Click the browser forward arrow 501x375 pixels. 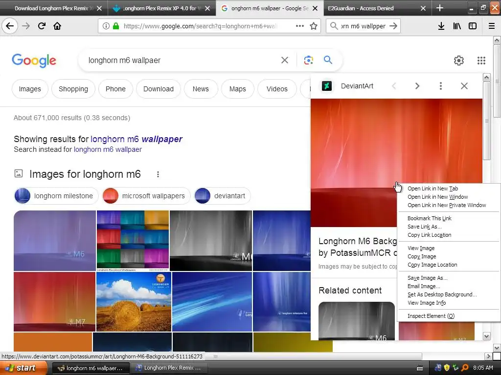pos(26,26)
